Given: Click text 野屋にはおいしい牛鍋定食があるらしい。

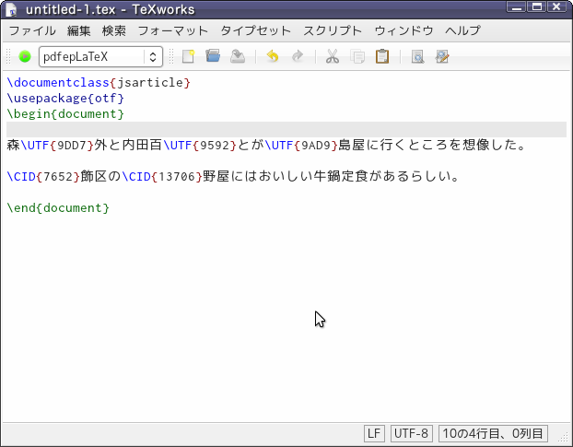Looking at the screenshot, I should [331, 177].
